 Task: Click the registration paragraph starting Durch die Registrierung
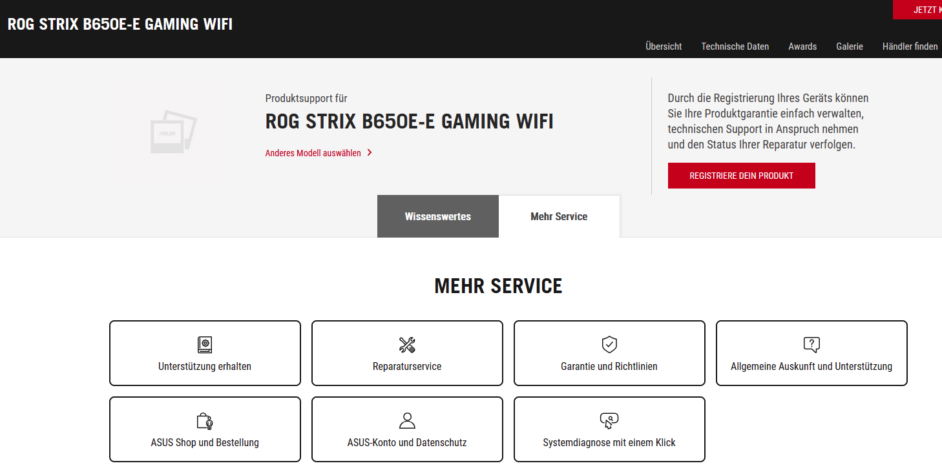tap(768, 121)
